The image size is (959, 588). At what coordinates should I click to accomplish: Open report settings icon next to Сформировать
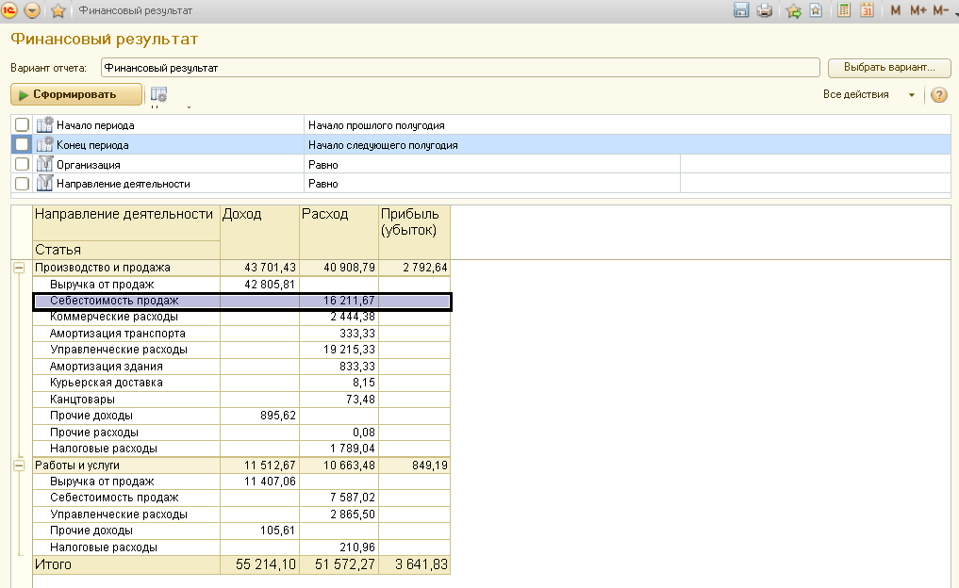pos(158,95)
